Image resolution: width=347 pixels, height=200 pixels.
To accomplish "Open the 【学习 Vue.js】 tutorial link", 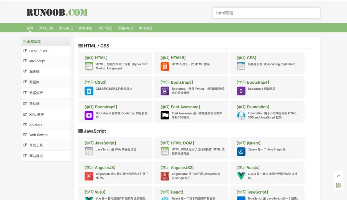I will click(x=248, y=168).
